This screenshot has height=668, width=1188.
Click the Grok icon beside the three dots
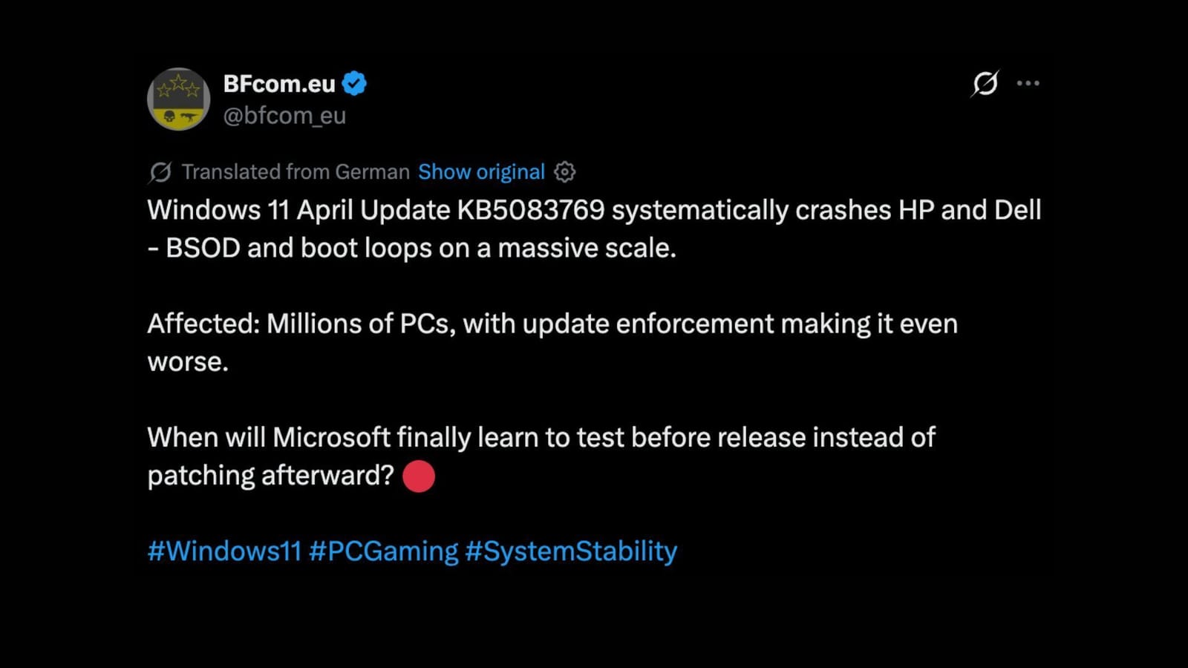[x=985, y=83]
